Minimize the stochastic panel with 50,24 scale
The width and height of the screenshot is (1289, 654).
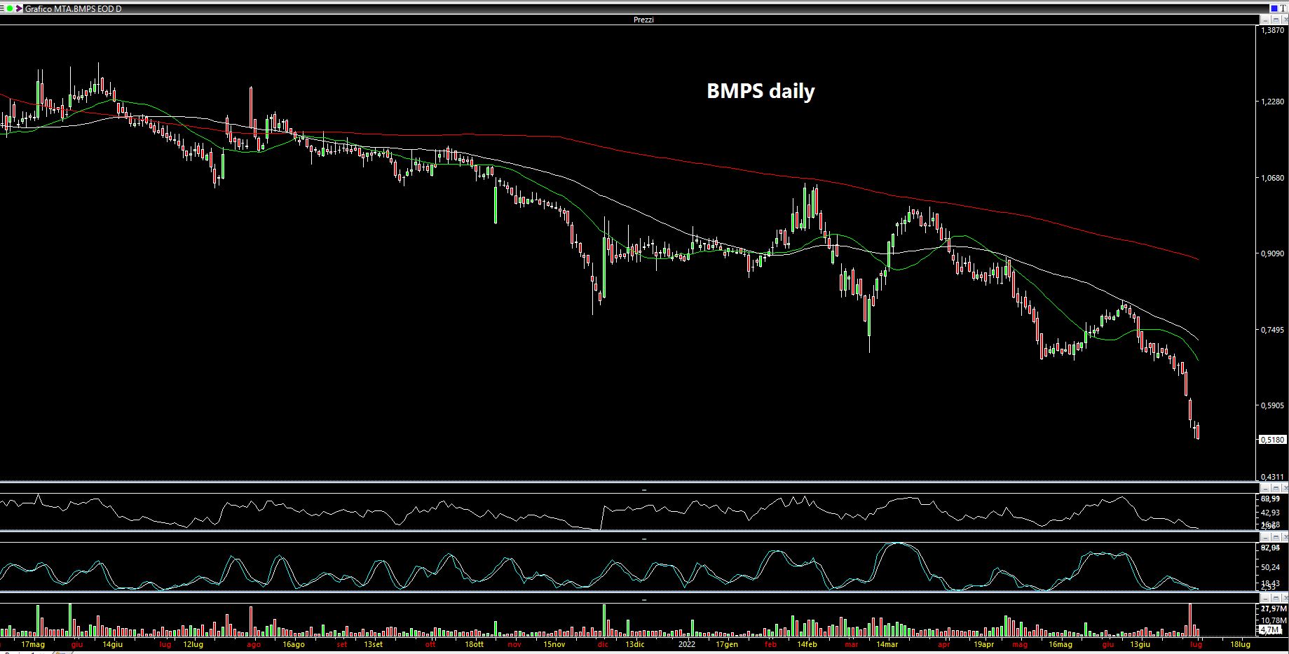coord(1266,537)
